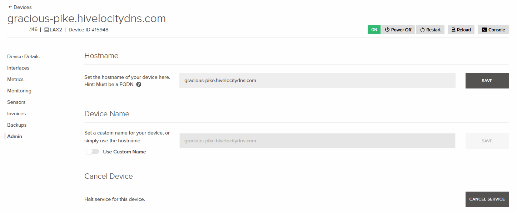This screenshot has height=213, width=517.
Task: Click the green ON status indicator
Action: pos(374,30)
